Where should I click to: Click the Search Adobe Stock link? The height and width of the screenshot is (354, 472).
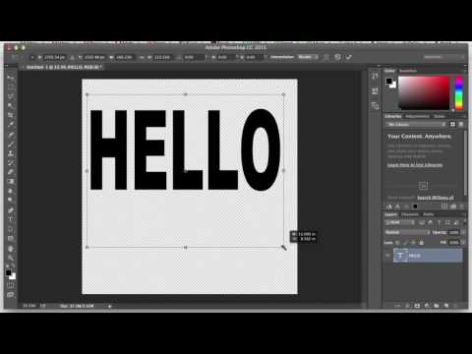[436, 198]
